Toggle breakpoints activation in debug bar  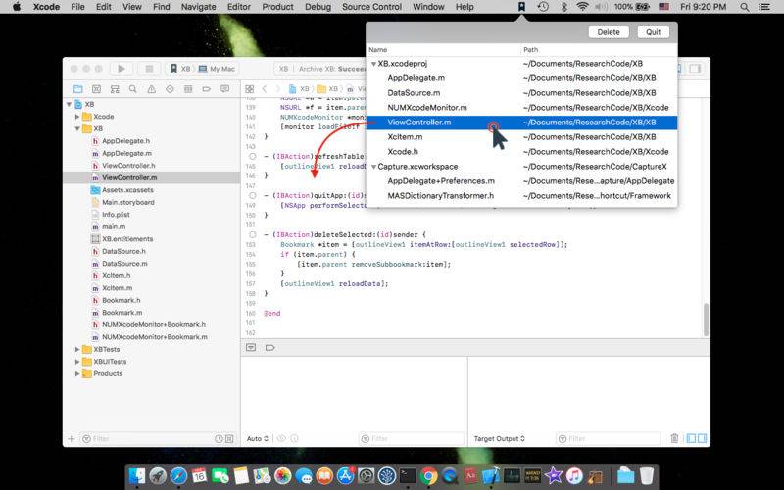point(270,348)
